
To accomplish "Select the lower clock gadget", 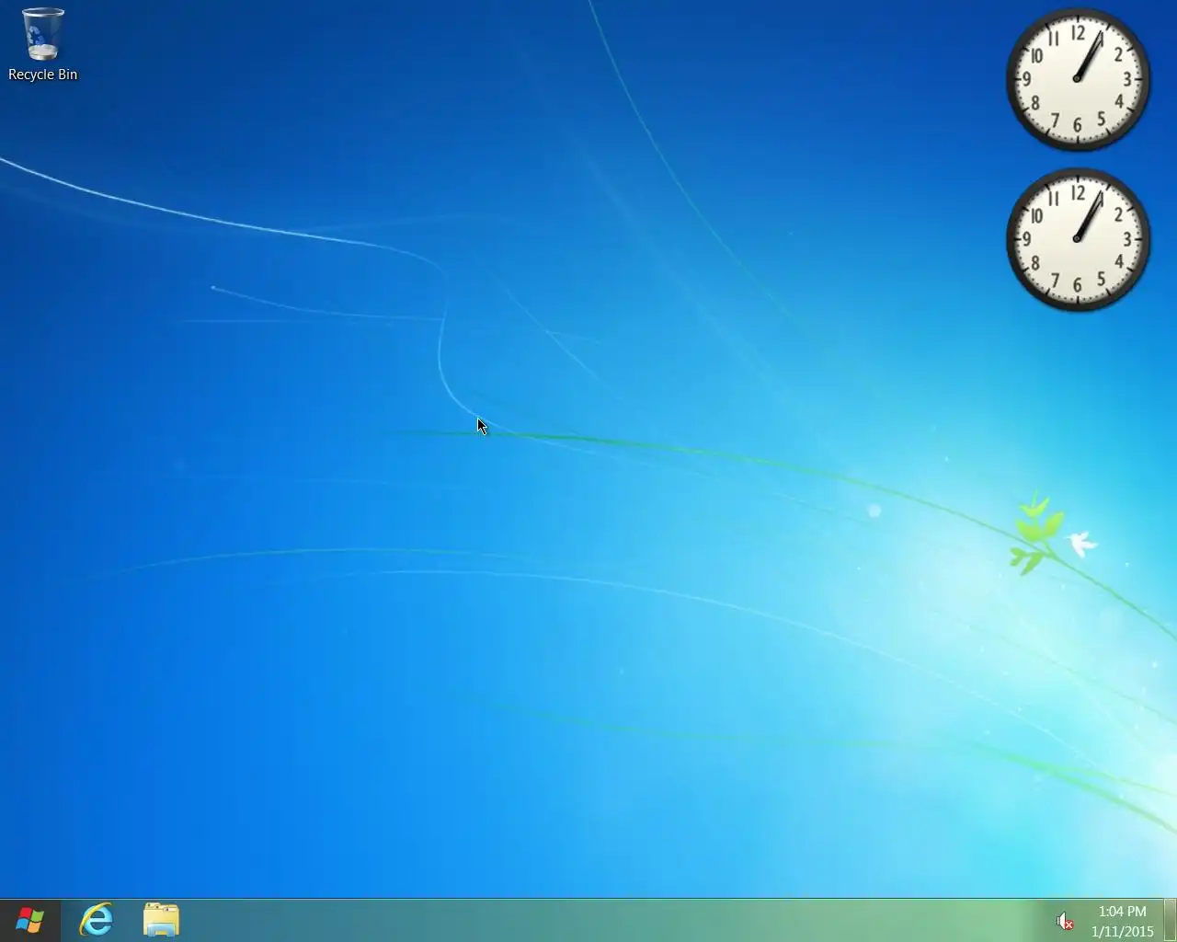I will point(1078,240).
